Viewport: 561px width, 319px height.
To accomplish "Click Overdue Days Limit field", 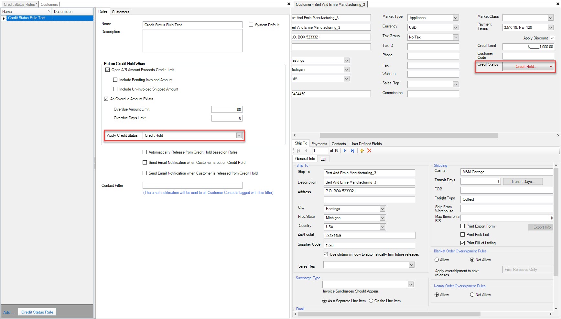I will click(227, 118).
